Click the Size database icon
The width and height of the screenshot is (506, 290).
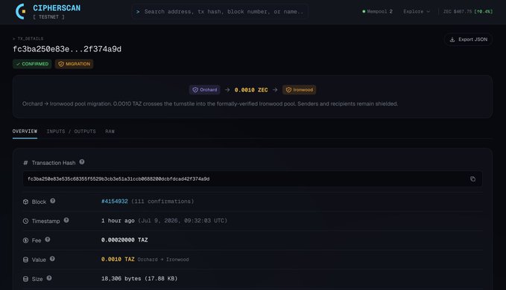pos(25,279)
